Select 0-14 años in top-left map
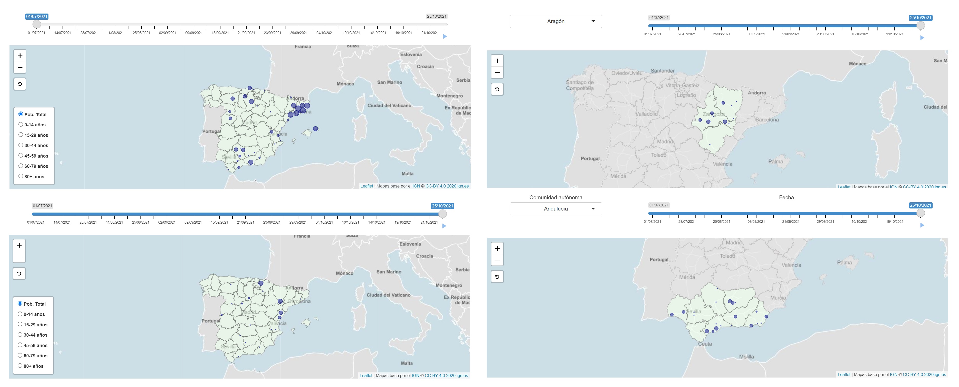 (21, 124)
